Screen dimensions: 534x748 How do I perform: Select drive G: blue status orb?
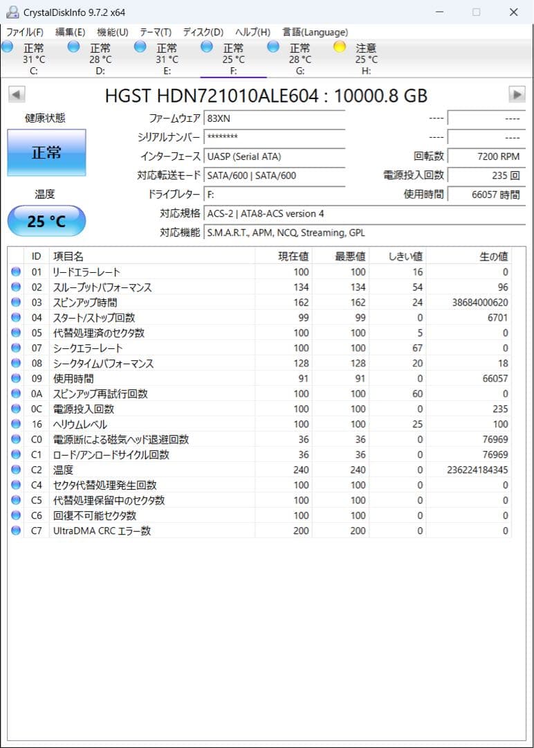pyautogui.click(x=273, y=47)
